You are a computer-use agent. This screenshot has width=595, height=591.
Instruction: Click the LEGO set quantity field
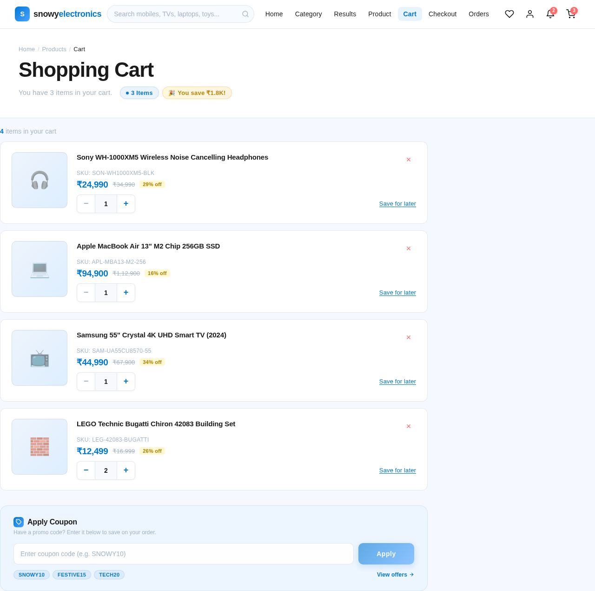pyautogui.click(x=106, y=470)
